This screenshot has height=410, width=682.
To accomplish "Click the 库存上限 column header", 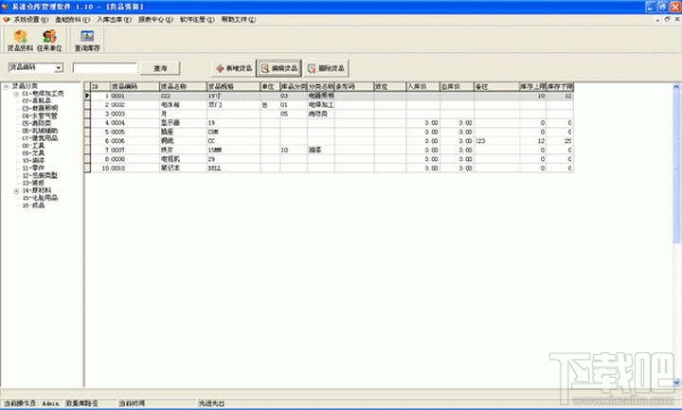I will [x=532, y=86].
